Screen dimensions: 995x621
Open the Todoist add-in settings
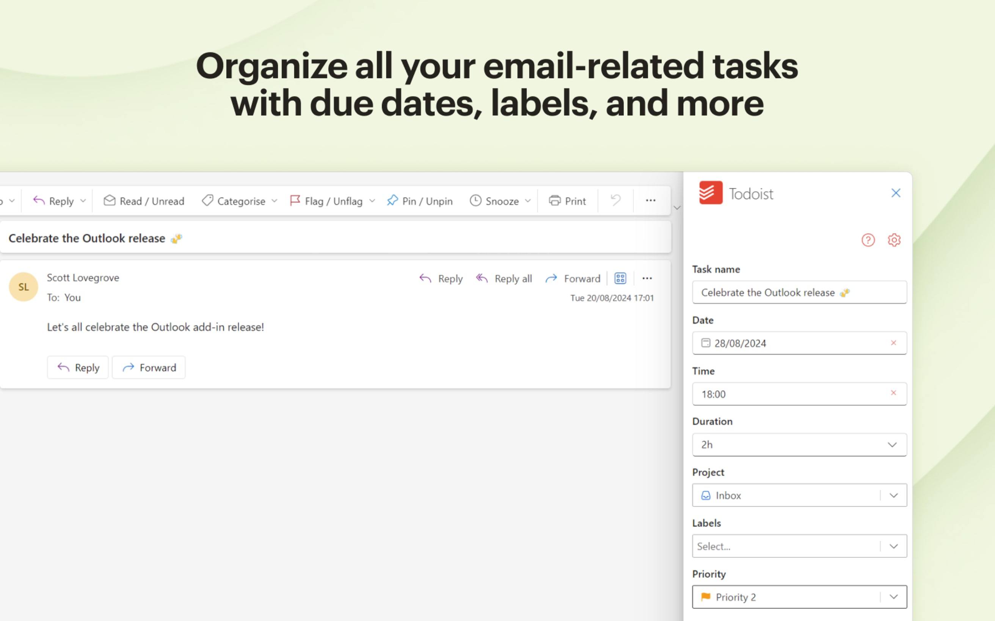[x=894, y=240]
